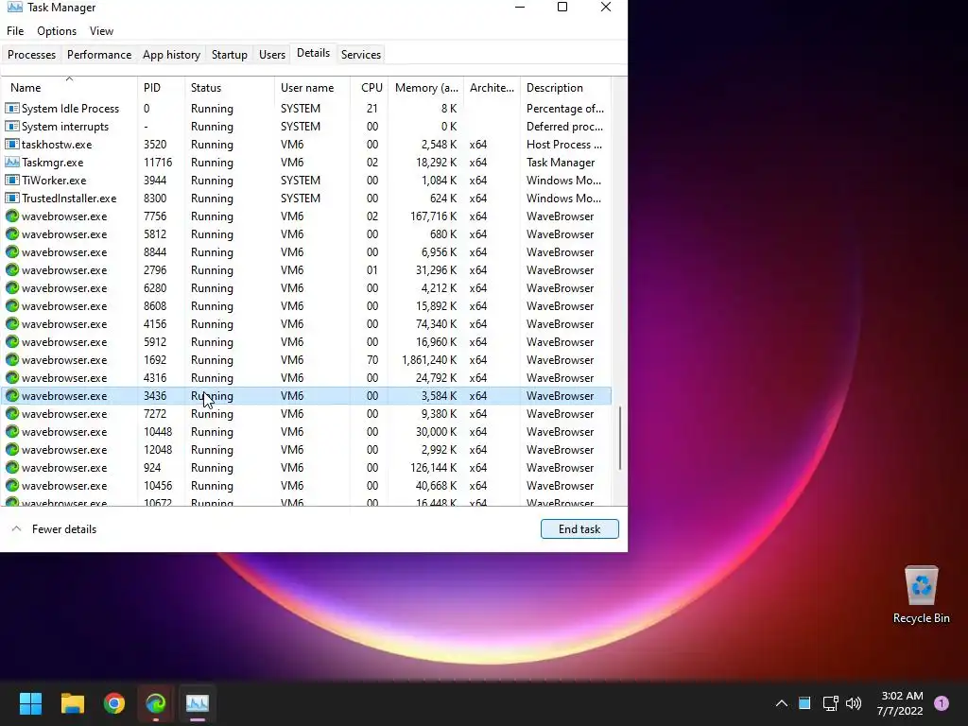Click wavebrowser icon for PID 4316
The width and height of the screenshot is (968, 726).
(11, 377)
